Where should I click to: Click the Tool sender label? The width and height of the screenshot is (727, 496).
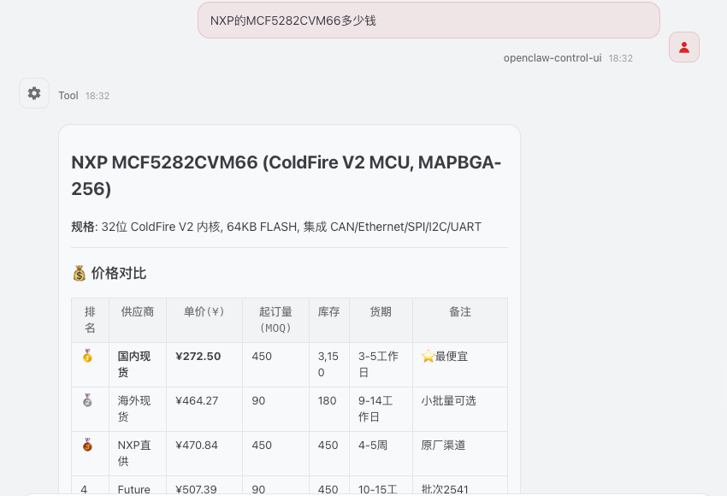[68, 96]
